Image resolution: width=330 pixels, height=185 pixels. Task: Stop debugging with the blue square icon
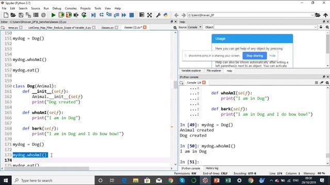[x=131, y=15]
